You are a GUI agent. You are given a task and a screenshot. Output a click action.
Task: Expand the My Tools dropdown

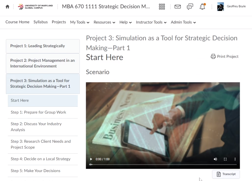point(80,22)
